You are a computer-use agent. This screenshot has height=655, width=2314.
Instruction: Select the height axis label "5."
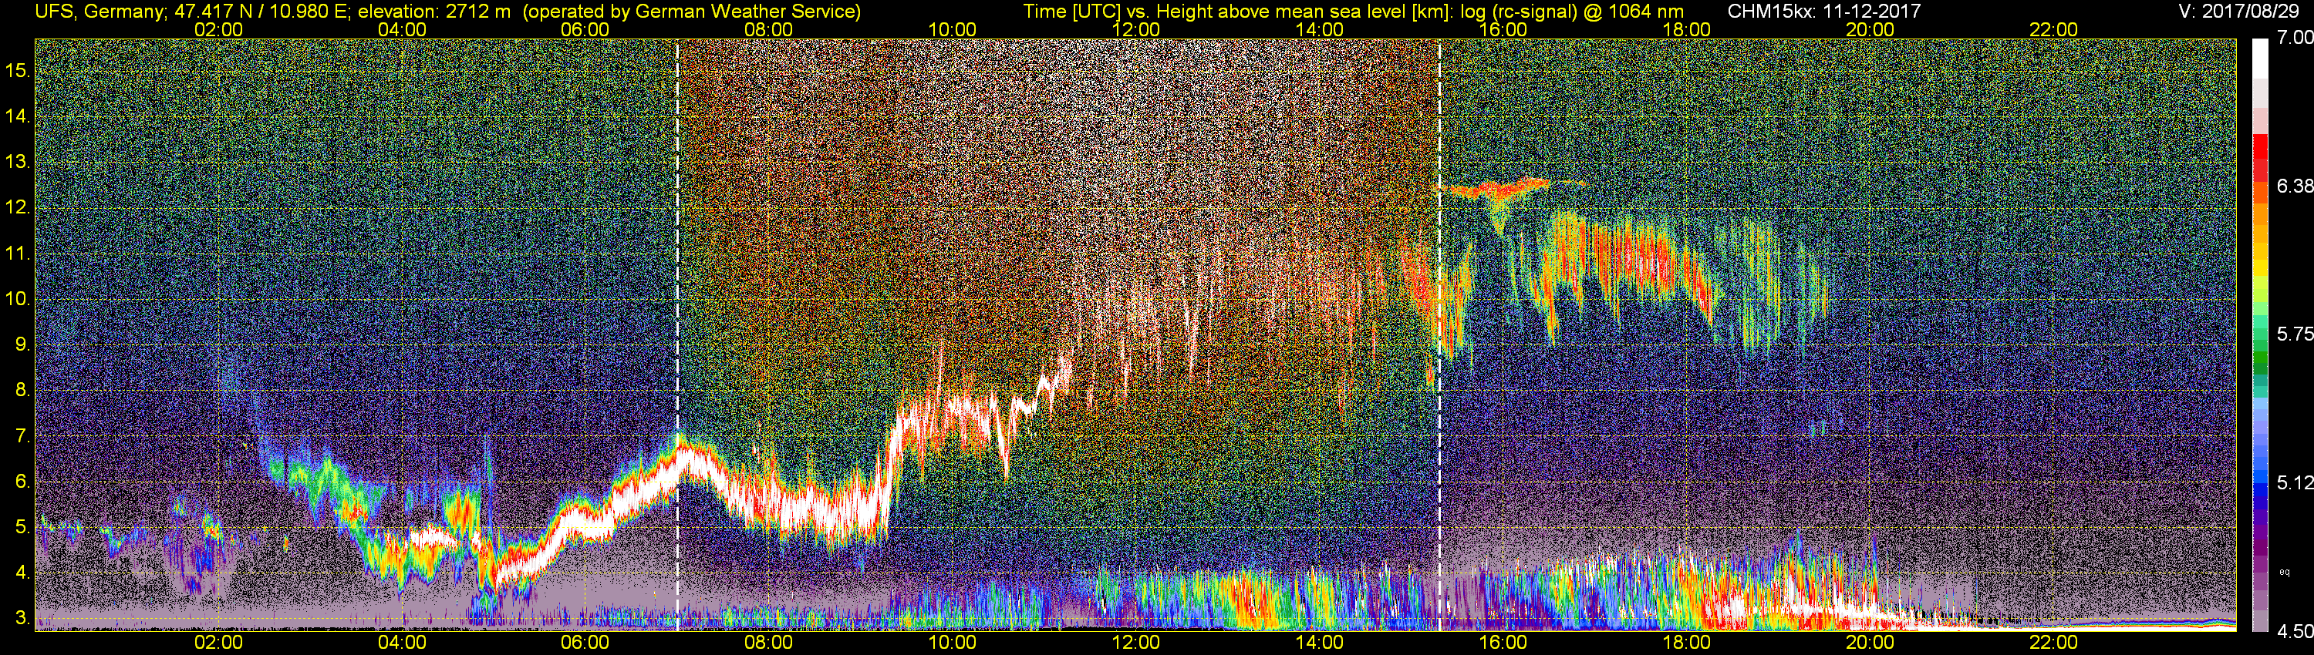pos(22,528)
